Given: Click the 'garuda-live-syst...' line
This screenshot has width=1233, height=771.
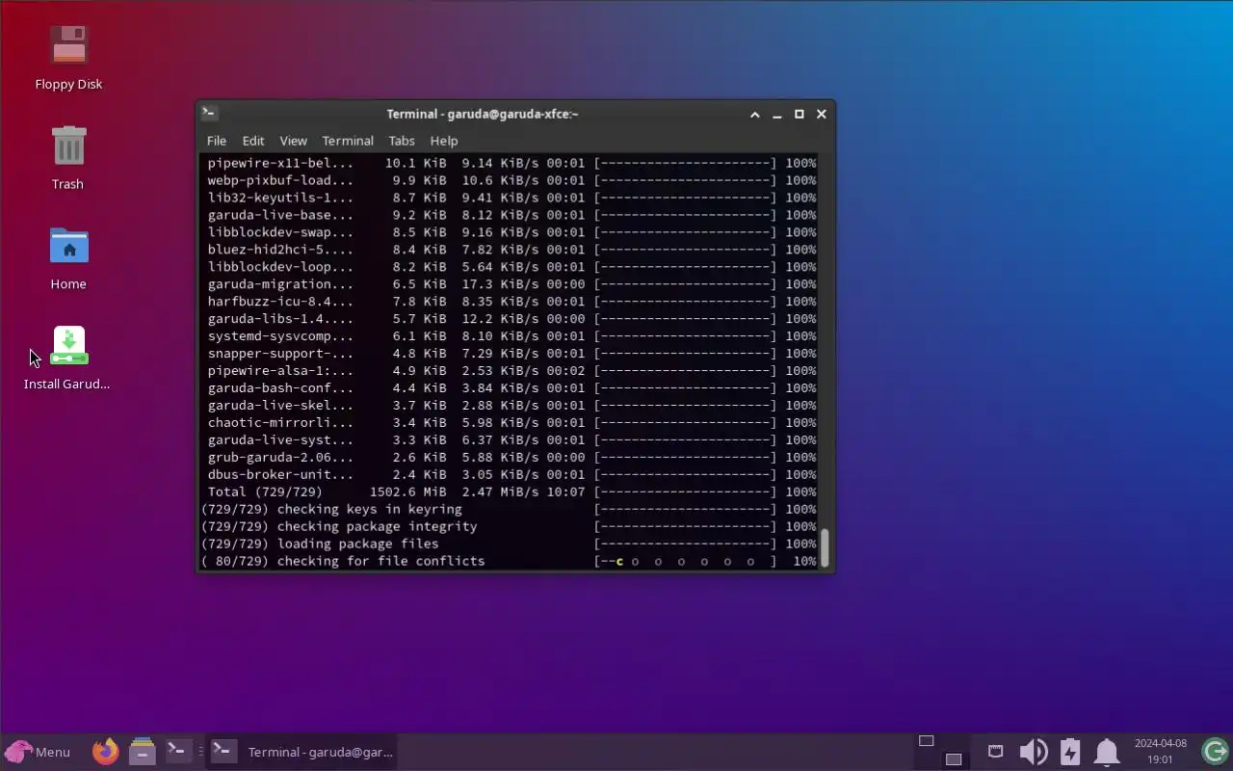Looking at the screenshot, I should click(x=512, y=440).
